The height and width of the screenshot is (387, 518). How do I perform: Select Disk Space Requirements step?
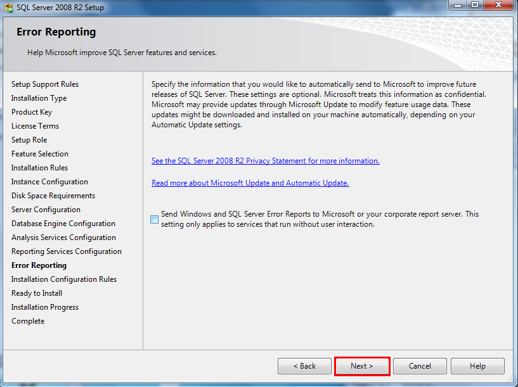pos(53,196)
